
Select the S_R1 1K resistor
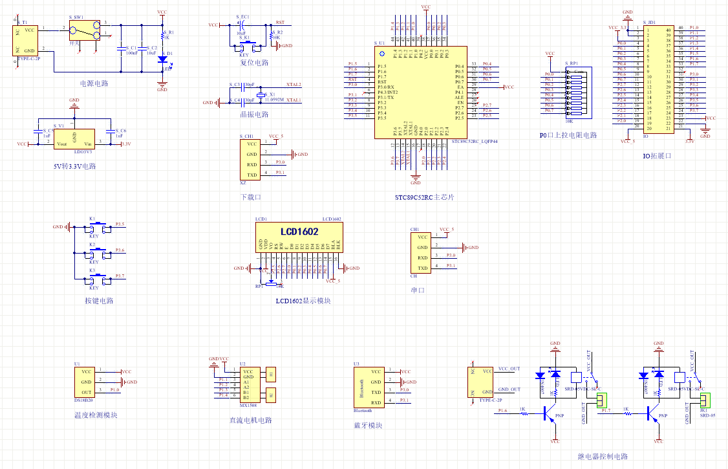[x=162, y=36]
